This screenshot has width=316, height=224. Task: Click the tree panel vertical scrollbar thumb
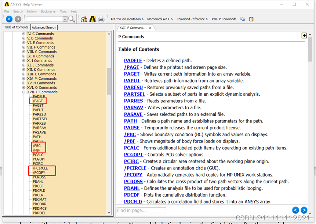(x=109, y=81)
